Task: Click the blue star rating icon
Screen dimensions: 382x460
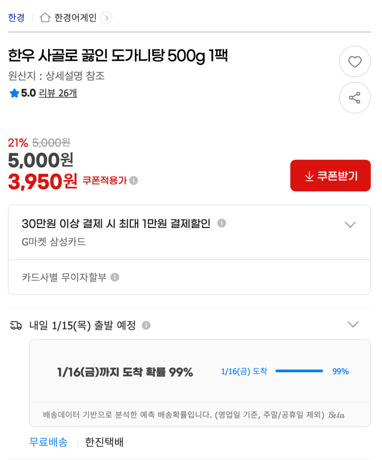Action: (14, 94)
